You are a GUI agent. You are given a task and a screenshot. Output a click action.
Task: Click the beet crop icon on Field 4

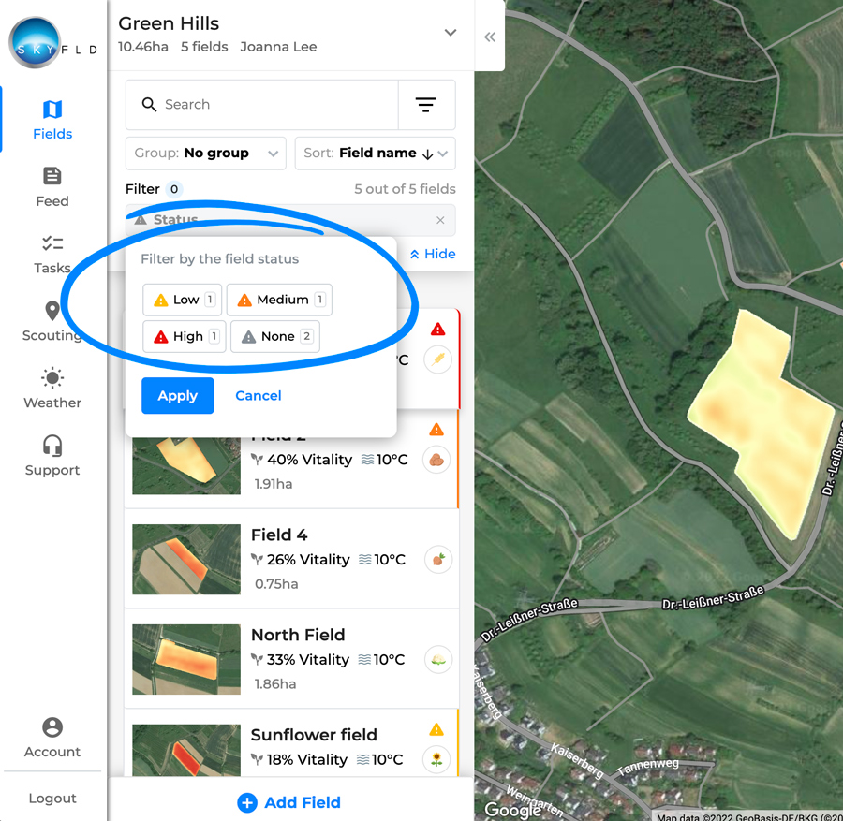pyautogui.click(x=438, y=560)
